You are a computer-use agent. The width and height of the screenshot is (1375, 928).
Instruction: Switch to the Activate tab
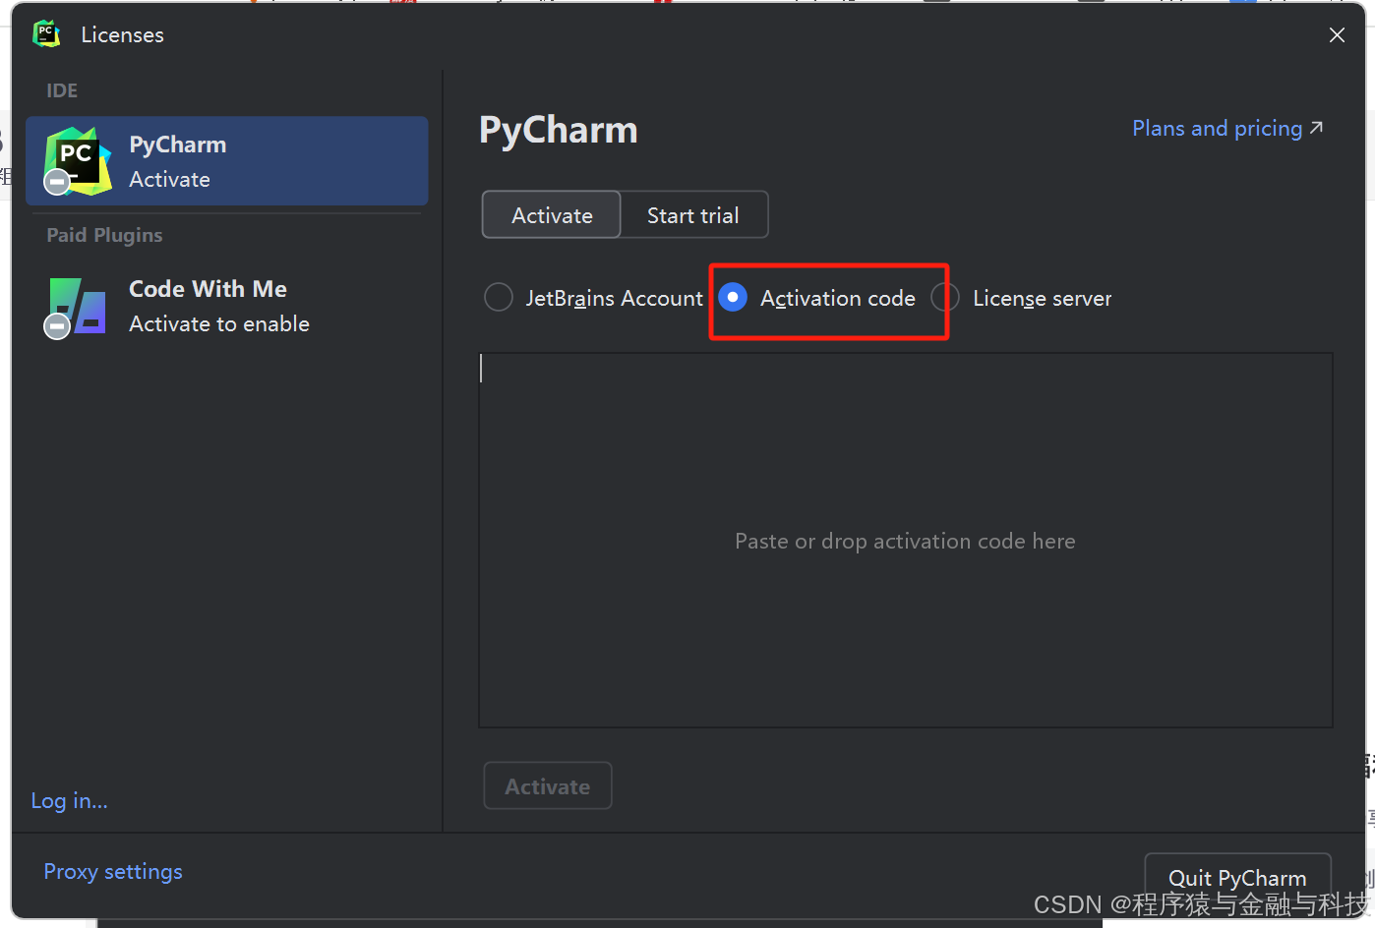(552, 215)
